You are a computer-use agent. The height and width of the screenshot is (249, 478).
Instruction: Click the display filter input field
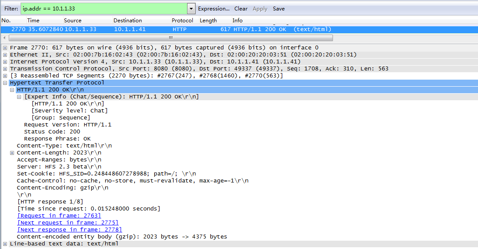(x=104, y=8)
